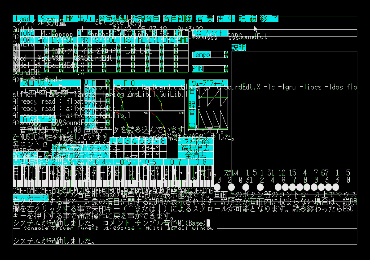
Task: Toggle track 2 in the 演奏対象トラック row
Action: 121,155
